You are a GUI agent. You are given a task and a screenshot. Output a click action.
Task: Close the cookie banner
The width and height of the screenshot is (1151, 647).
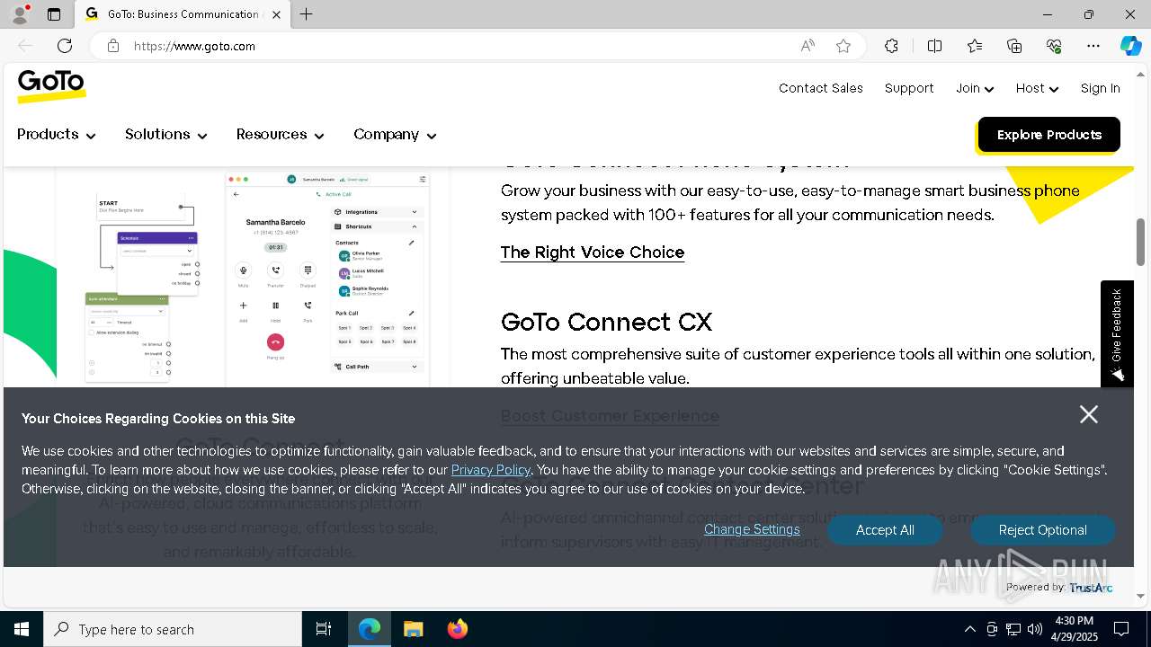[1089, 414]
